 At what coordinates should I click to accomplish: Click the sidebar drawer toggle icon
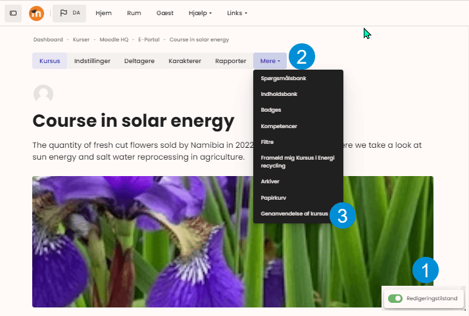pyautogui.click(x=13, y=13)
